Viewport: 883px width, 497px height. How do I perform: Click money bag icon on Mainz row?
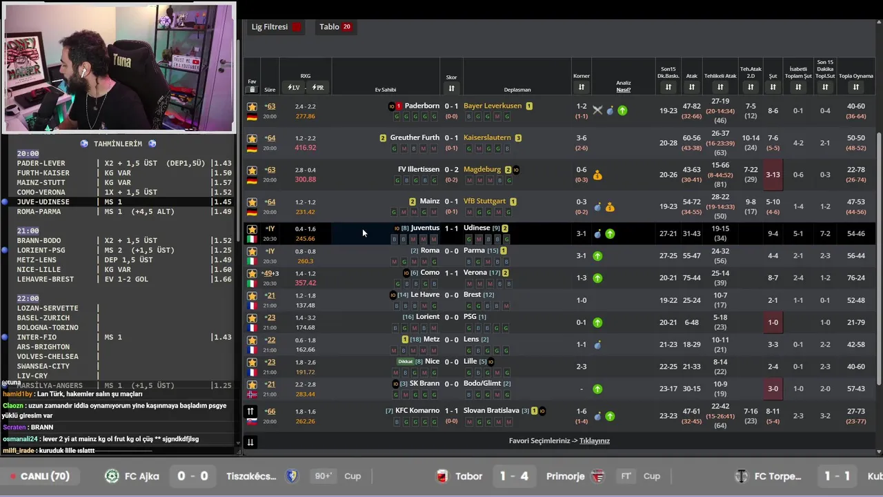point(610,207)
